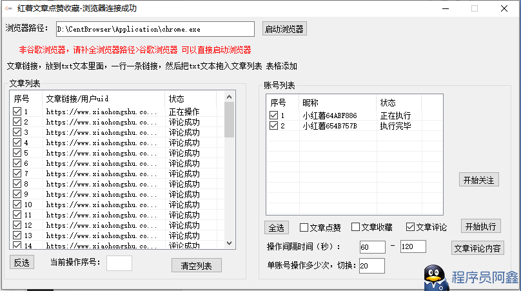Click the article list scrollbar thumb
521x291 pixels.
click(x=229, y=120)
